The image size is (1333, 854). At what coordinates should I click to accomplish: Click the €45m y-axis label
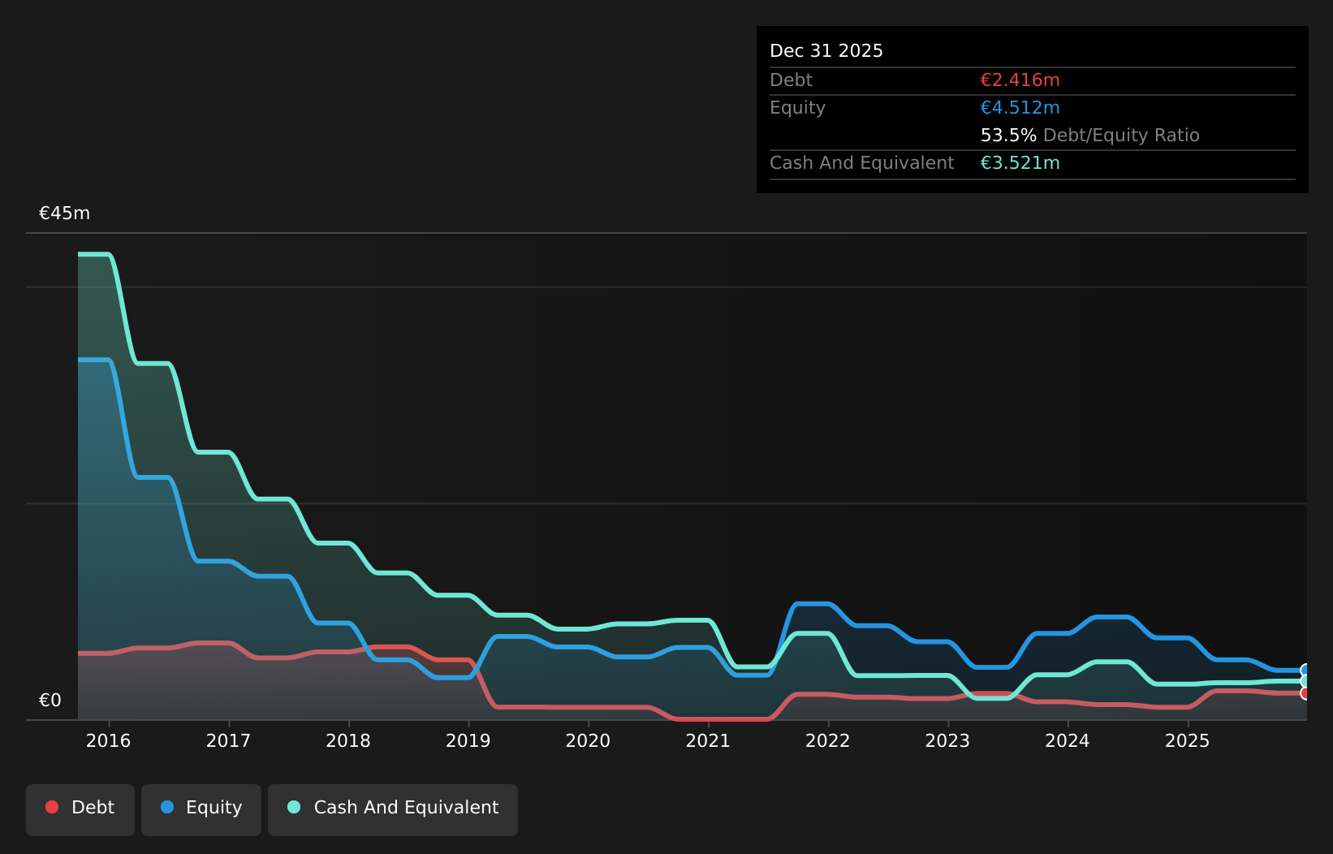pyautogui.click(x=65, y=213)
